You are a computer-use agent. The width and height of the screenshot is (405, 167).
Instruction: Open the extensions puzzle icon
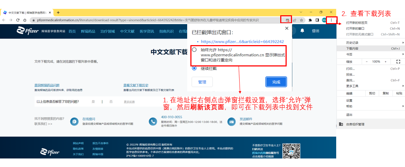(311, 20)
